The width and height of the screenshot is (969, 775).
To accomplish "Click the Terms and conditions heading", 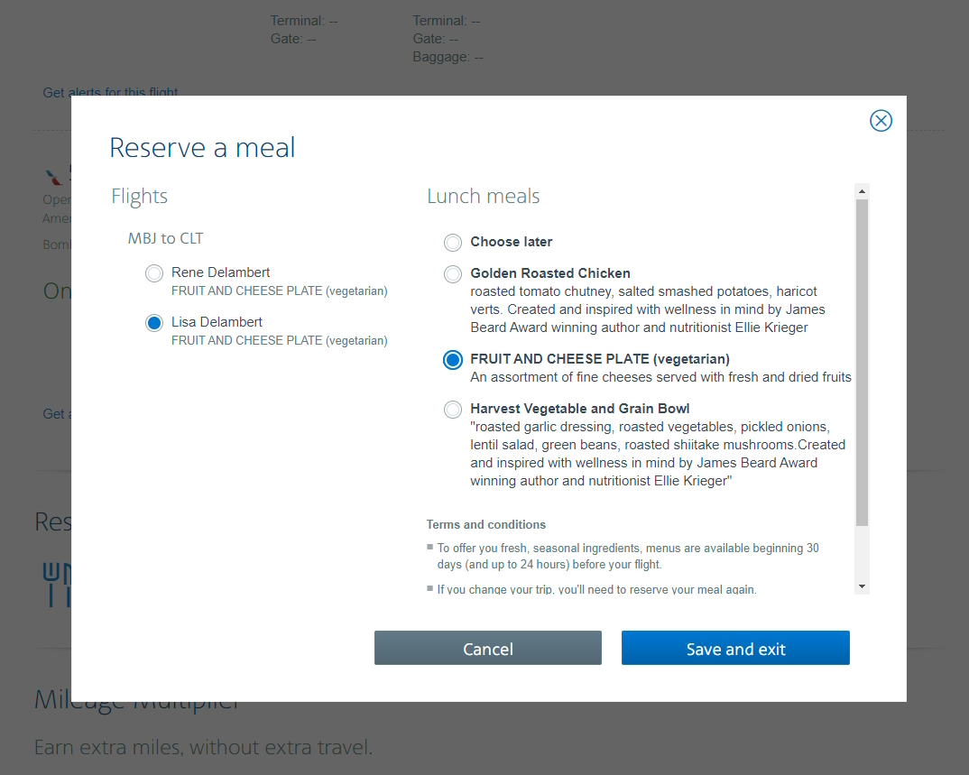I will pyautogui.click(x=486, y=524).
